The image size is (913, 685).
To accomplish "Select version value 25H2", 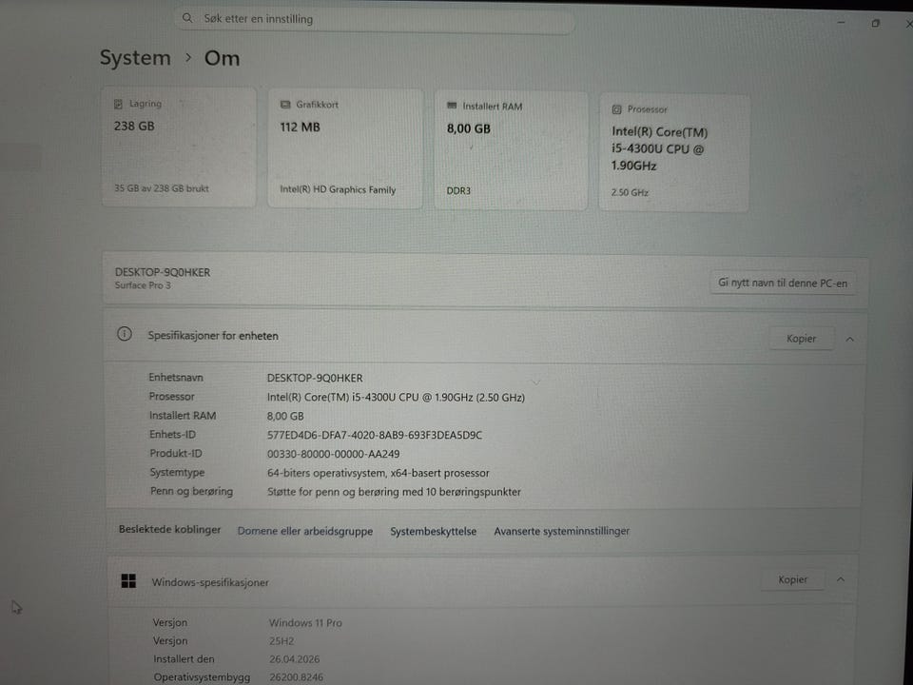I will click(x=282, y=641).
